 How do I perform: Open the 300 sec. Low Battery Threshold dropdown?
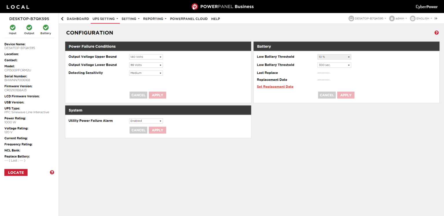coord(334,65)
